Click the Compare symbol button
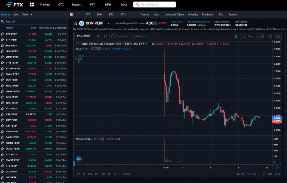 (x=119, y=36)
